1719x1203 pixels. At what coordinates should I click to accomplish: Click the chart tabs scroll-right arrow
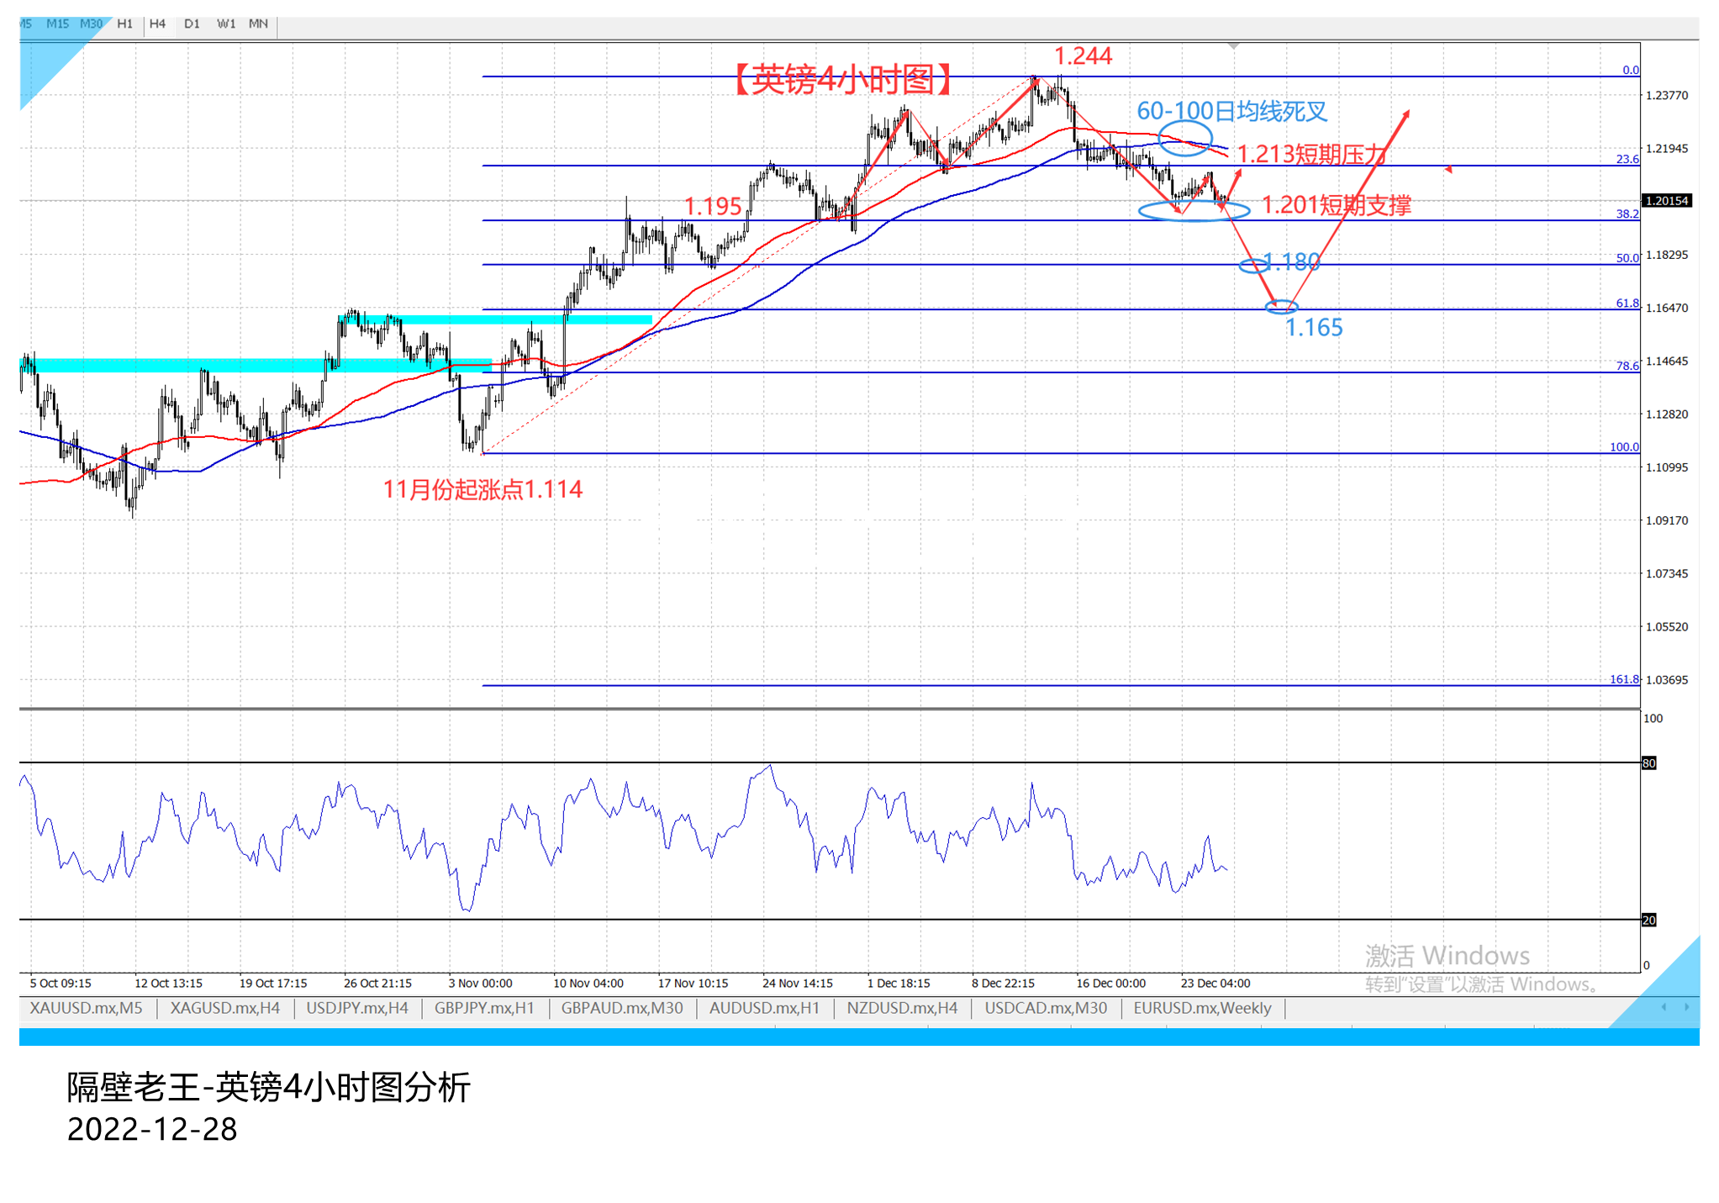coord(1686,1007)
